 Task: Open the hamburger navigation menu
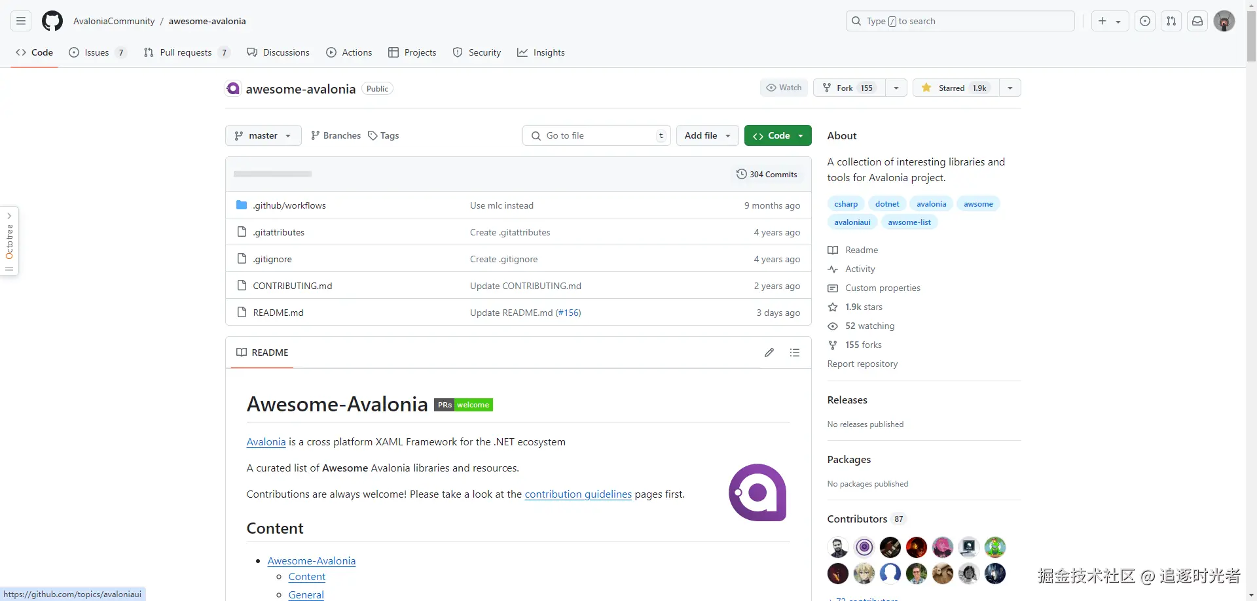21,21
